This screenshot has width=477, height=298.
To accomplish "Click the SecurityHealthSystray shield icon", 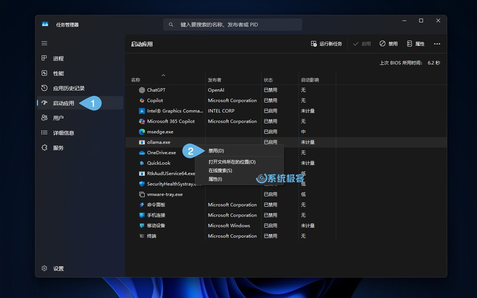I will [x=142, y=184].
